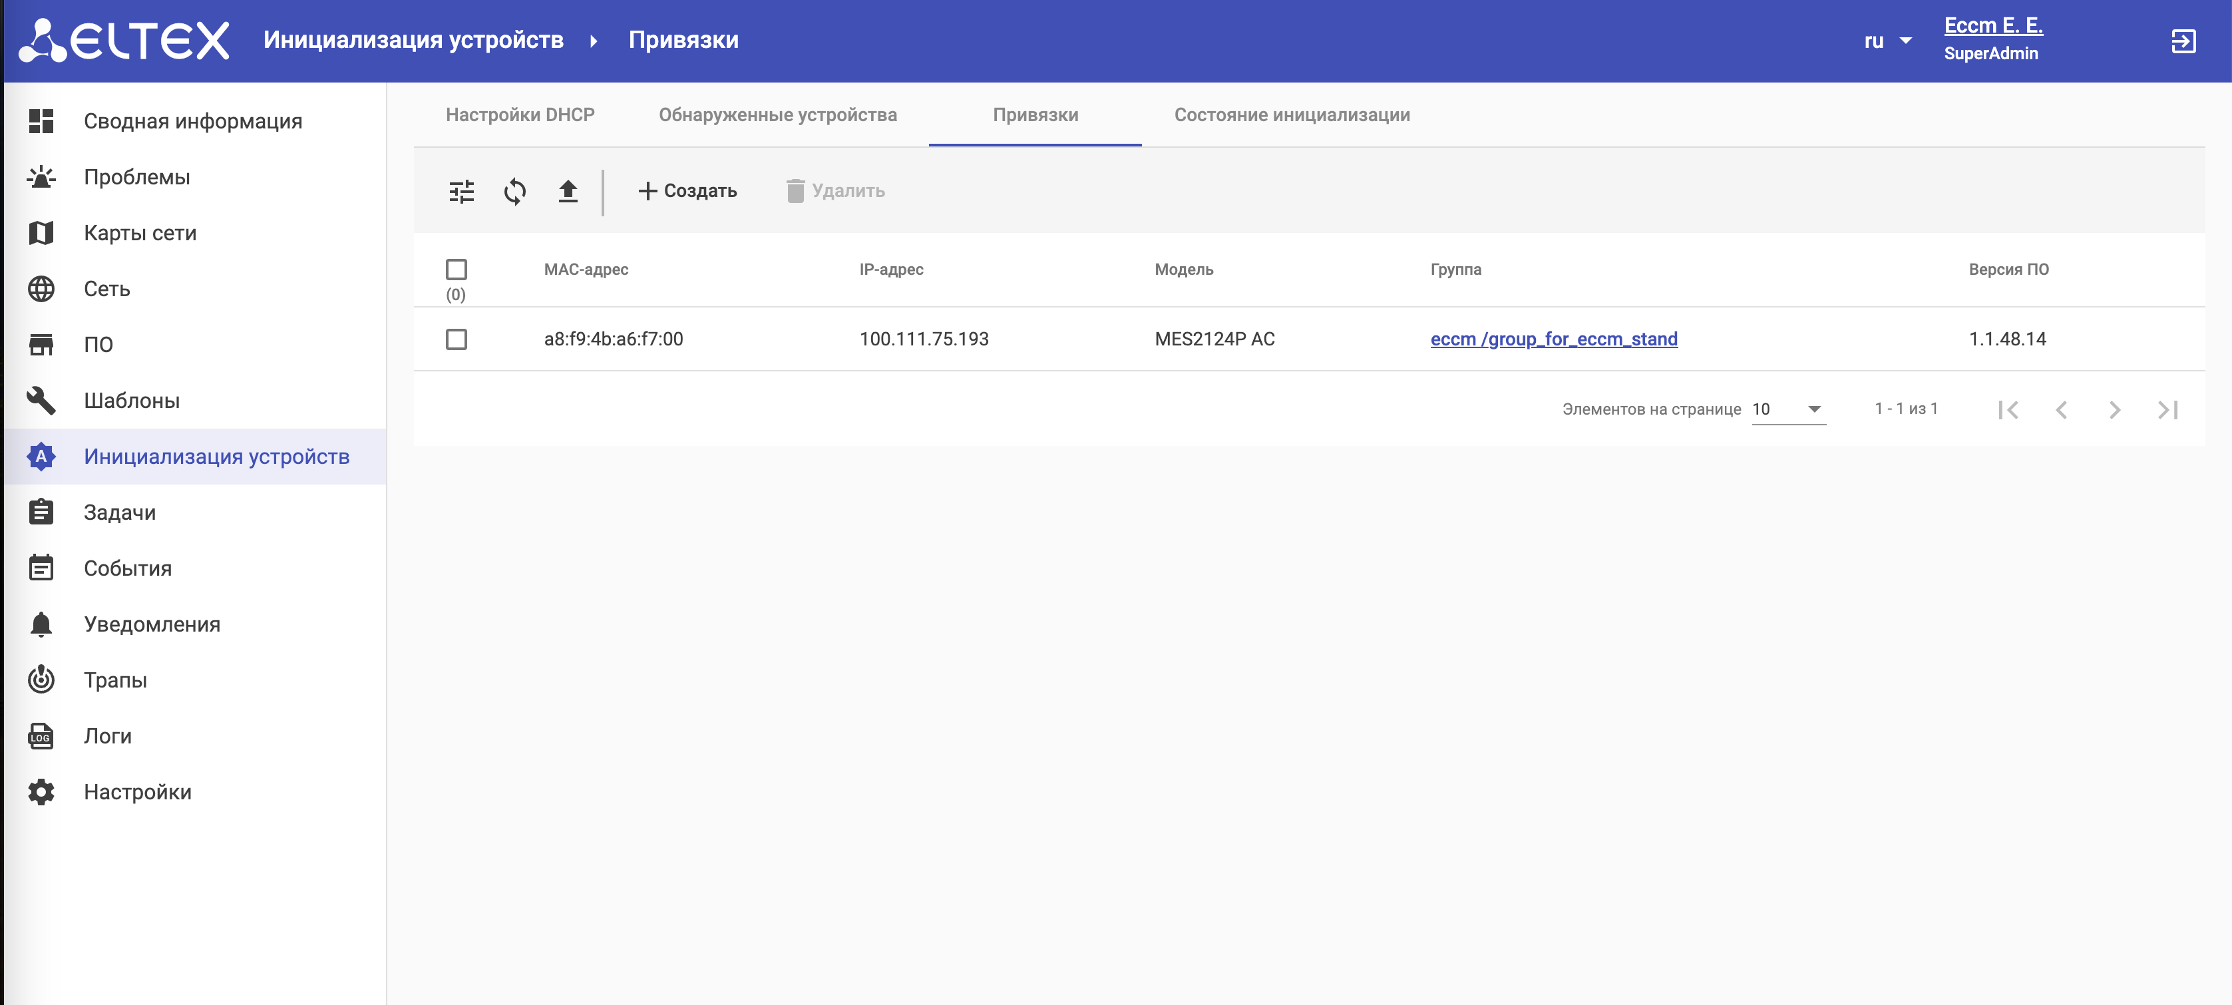Screen dimensions: 2232x1005
Task: Open the eccm /group_for_eccm_stand link
Action: [1553, 339]
